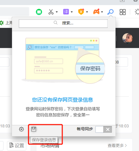Click the baby photo user avatar
The image size is (139, 151).
127,38
